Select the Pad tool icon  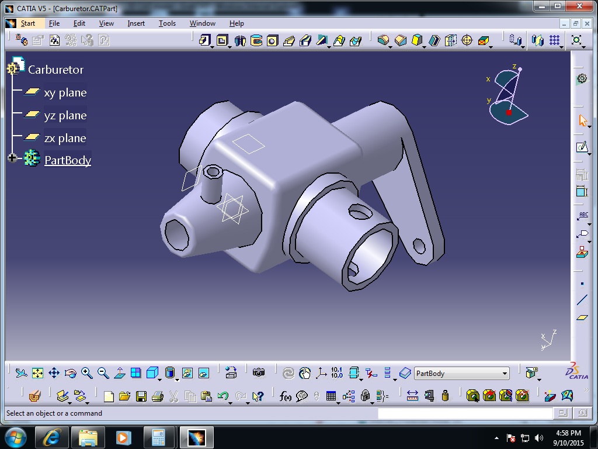click(x=205, y=40)
